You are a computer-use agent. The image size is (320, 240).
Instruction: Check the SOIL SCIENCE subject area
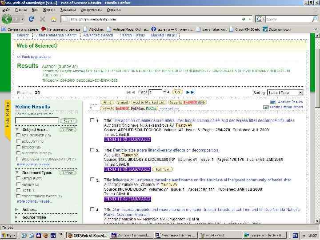pyautogui.click(x=18, y=135)
